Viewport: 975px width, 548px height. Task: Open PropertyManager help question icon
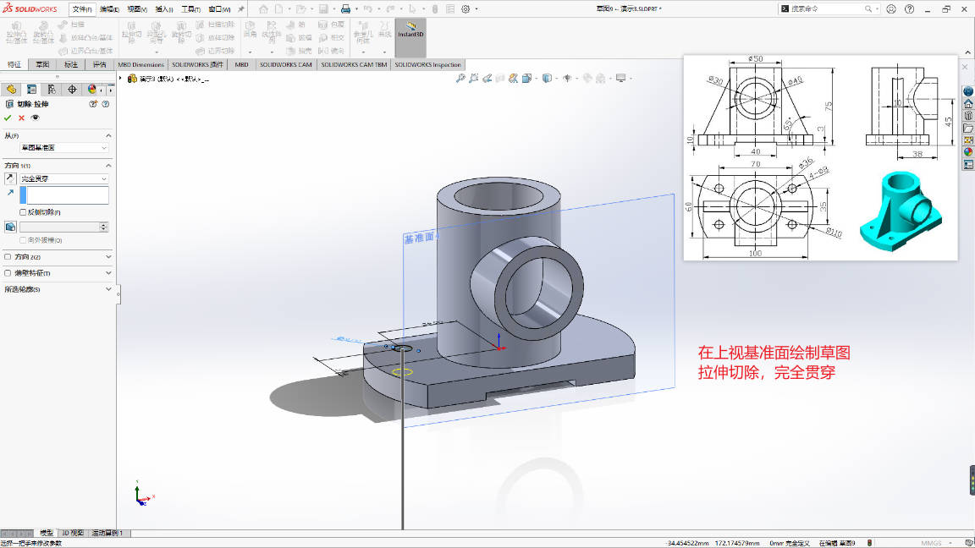106,104
